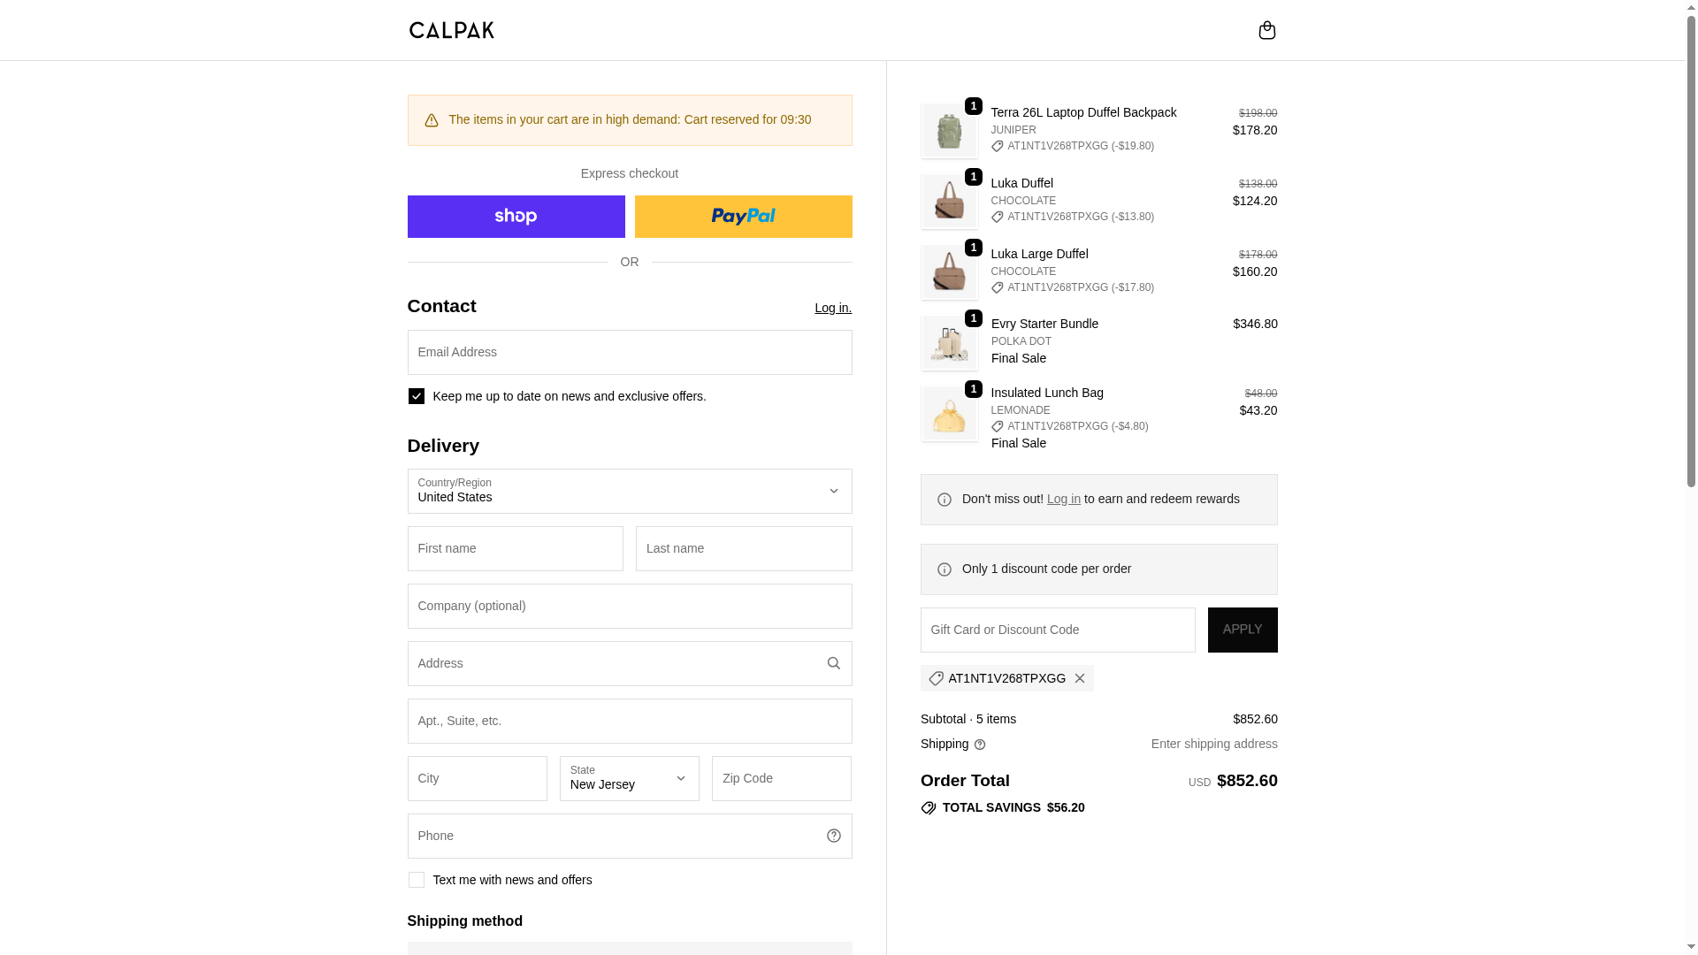
Task: Uncheck the news and exclusive offers checkbox
Action: click(x=417, y=396)
